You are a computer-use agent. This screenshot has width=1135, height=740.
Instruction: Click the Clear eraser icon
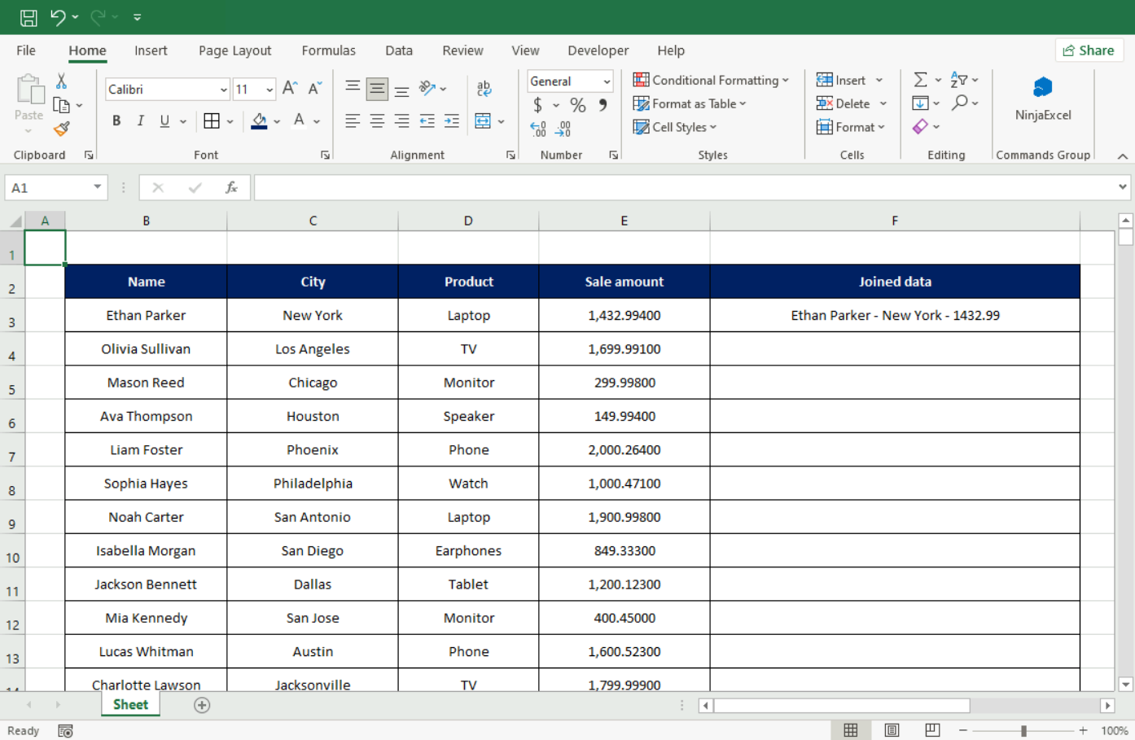pyautogui.click(x=920, y=126)
